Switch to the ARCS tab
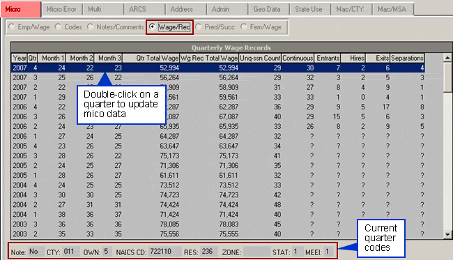The height and width of the screenshot is (260, 453). (x=144, y=9)
